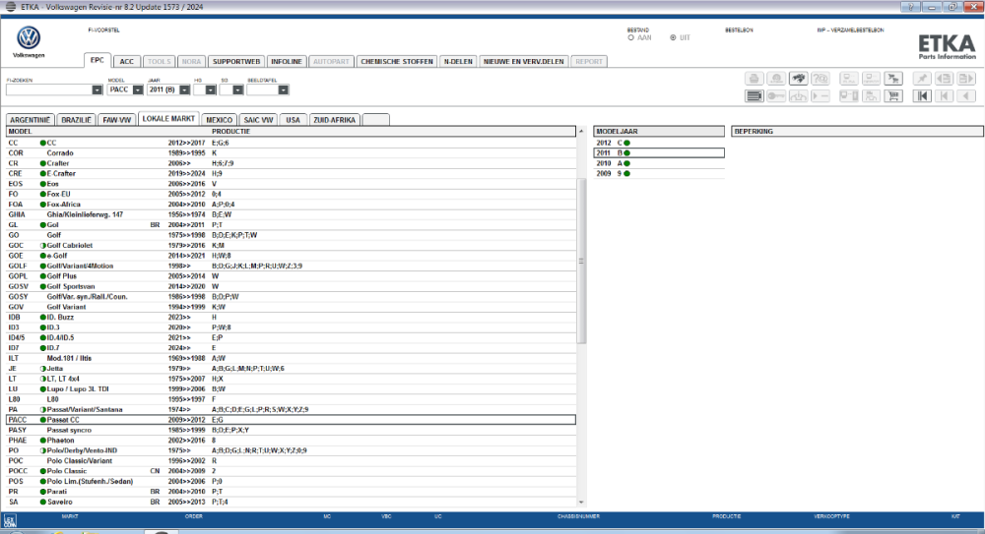Switch to the ACC tab
The width and height of the screenshot is (985, 534).
coord(127,62)
